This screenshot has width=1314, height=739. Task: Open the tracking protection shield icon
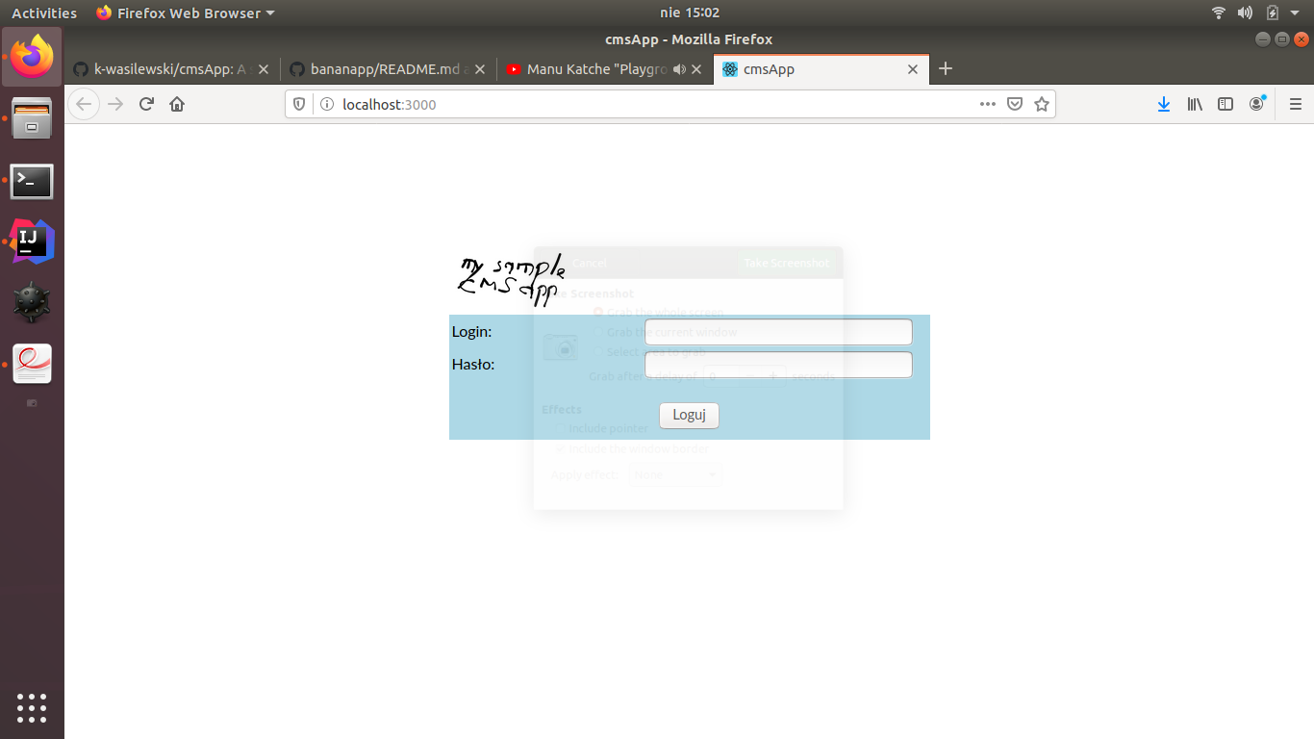[299, 104]
